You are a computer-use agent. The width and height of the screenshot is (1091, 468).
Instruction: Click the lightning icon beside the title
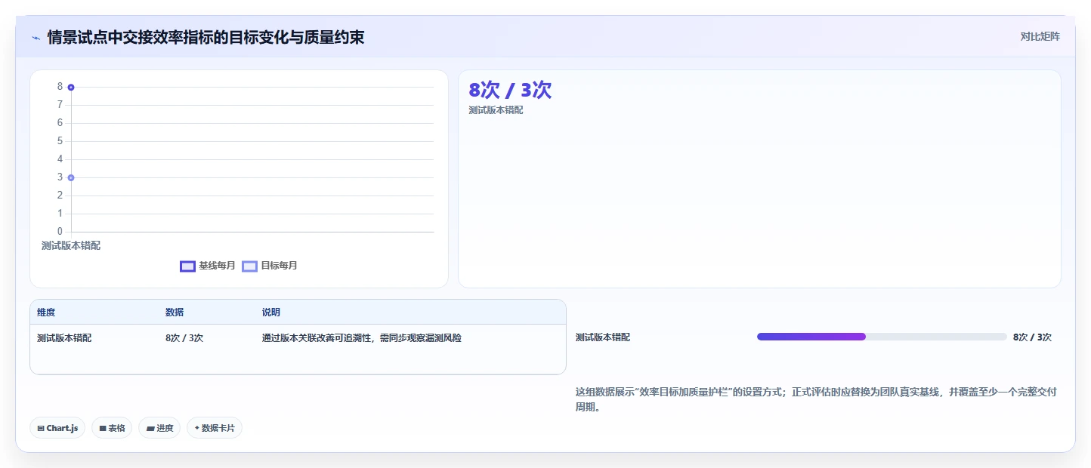tap(36, 38)
